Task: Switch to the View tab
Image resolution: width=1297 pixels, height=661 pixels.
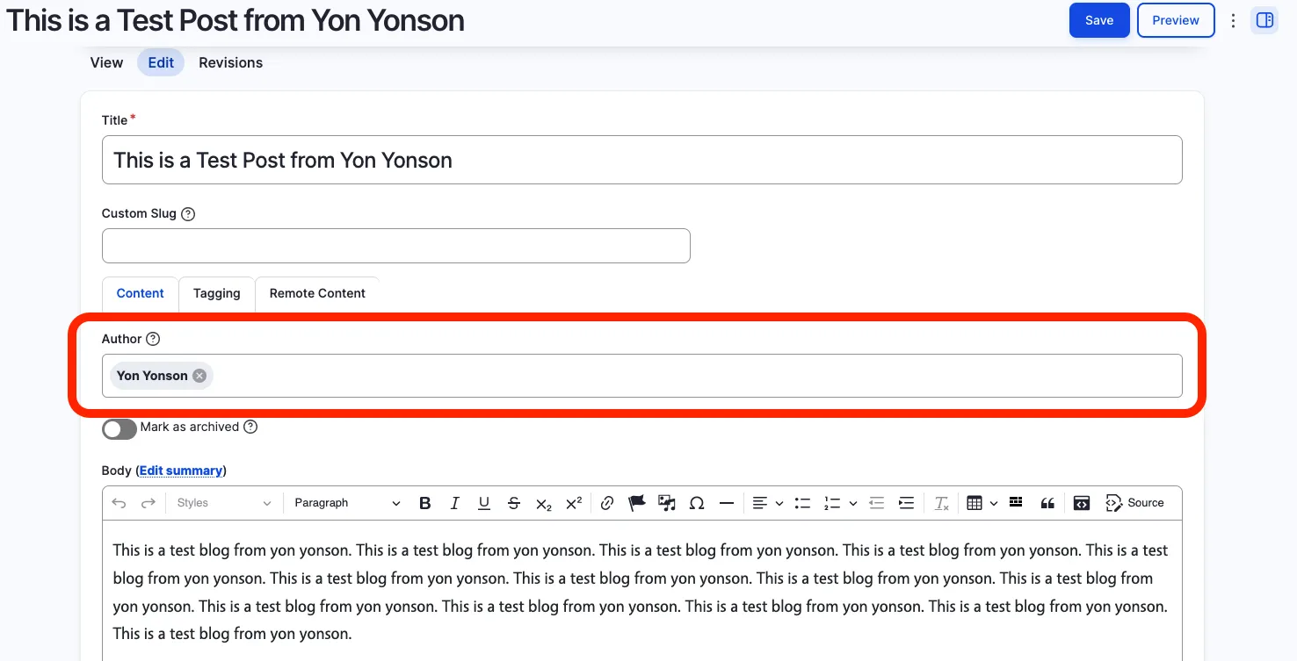Action: pos(106,62)
